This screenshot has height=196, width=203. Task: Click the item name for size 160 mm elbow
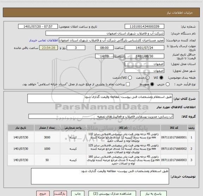tap(123, 160)
